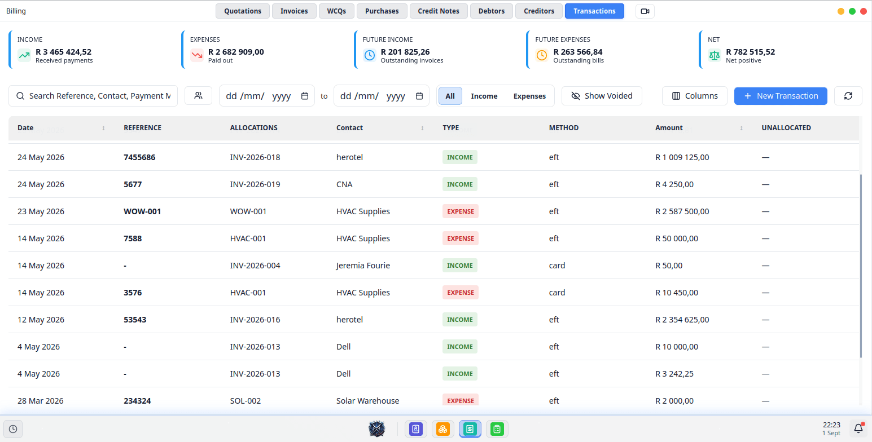Open the teal Billing app in the dock
The image size is (872, 442).
coord(470,429)
